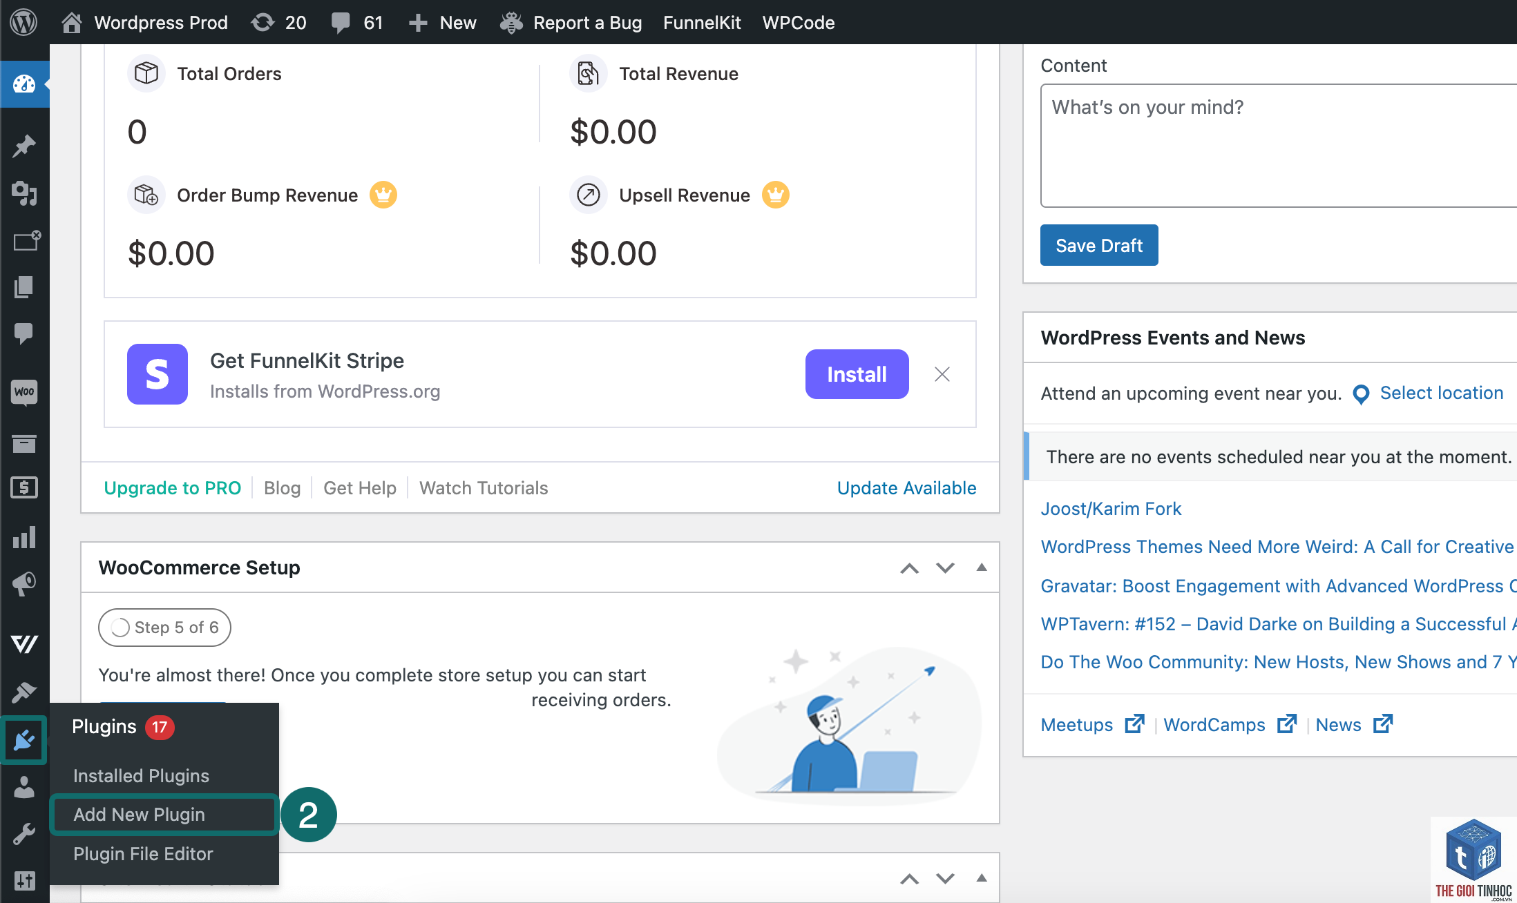Viewport: 1517px width, 903px height.
Task: Select Plugin File Editor
Action: tap(143, 854)
